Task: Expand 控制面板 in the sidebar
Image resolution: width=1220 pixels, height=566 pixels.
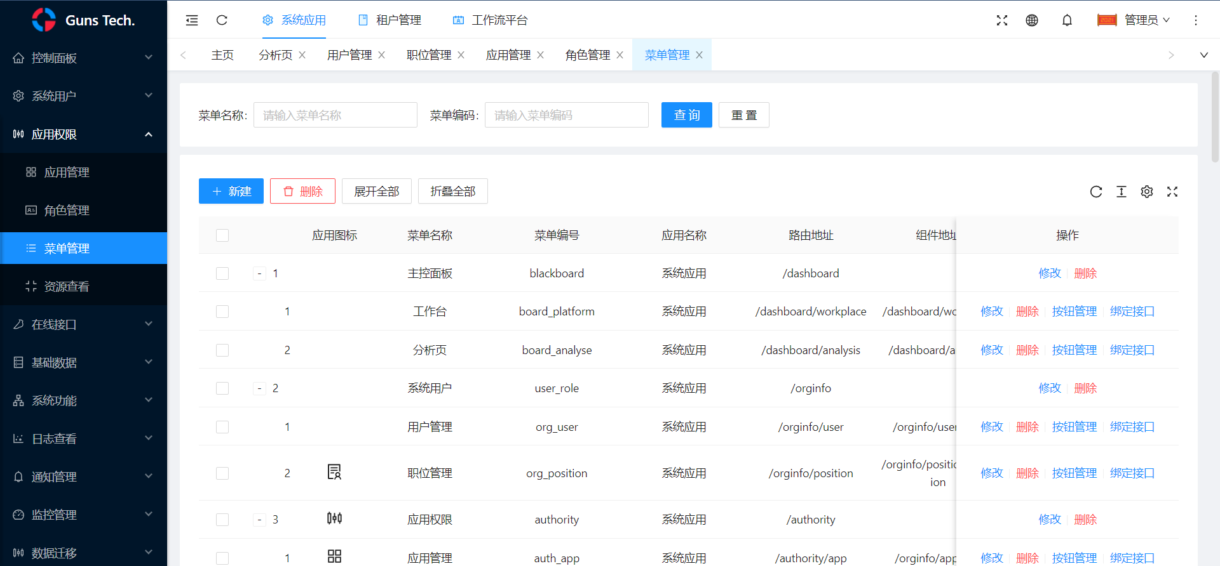Action: pyautogui.click(x=83, y=58)
